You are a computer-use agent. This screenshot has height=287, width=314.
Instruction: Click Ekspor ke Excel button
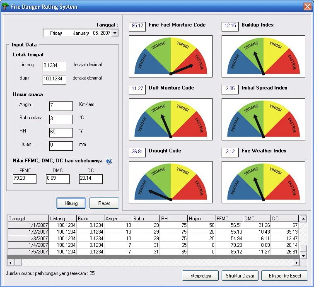[285, 275]
